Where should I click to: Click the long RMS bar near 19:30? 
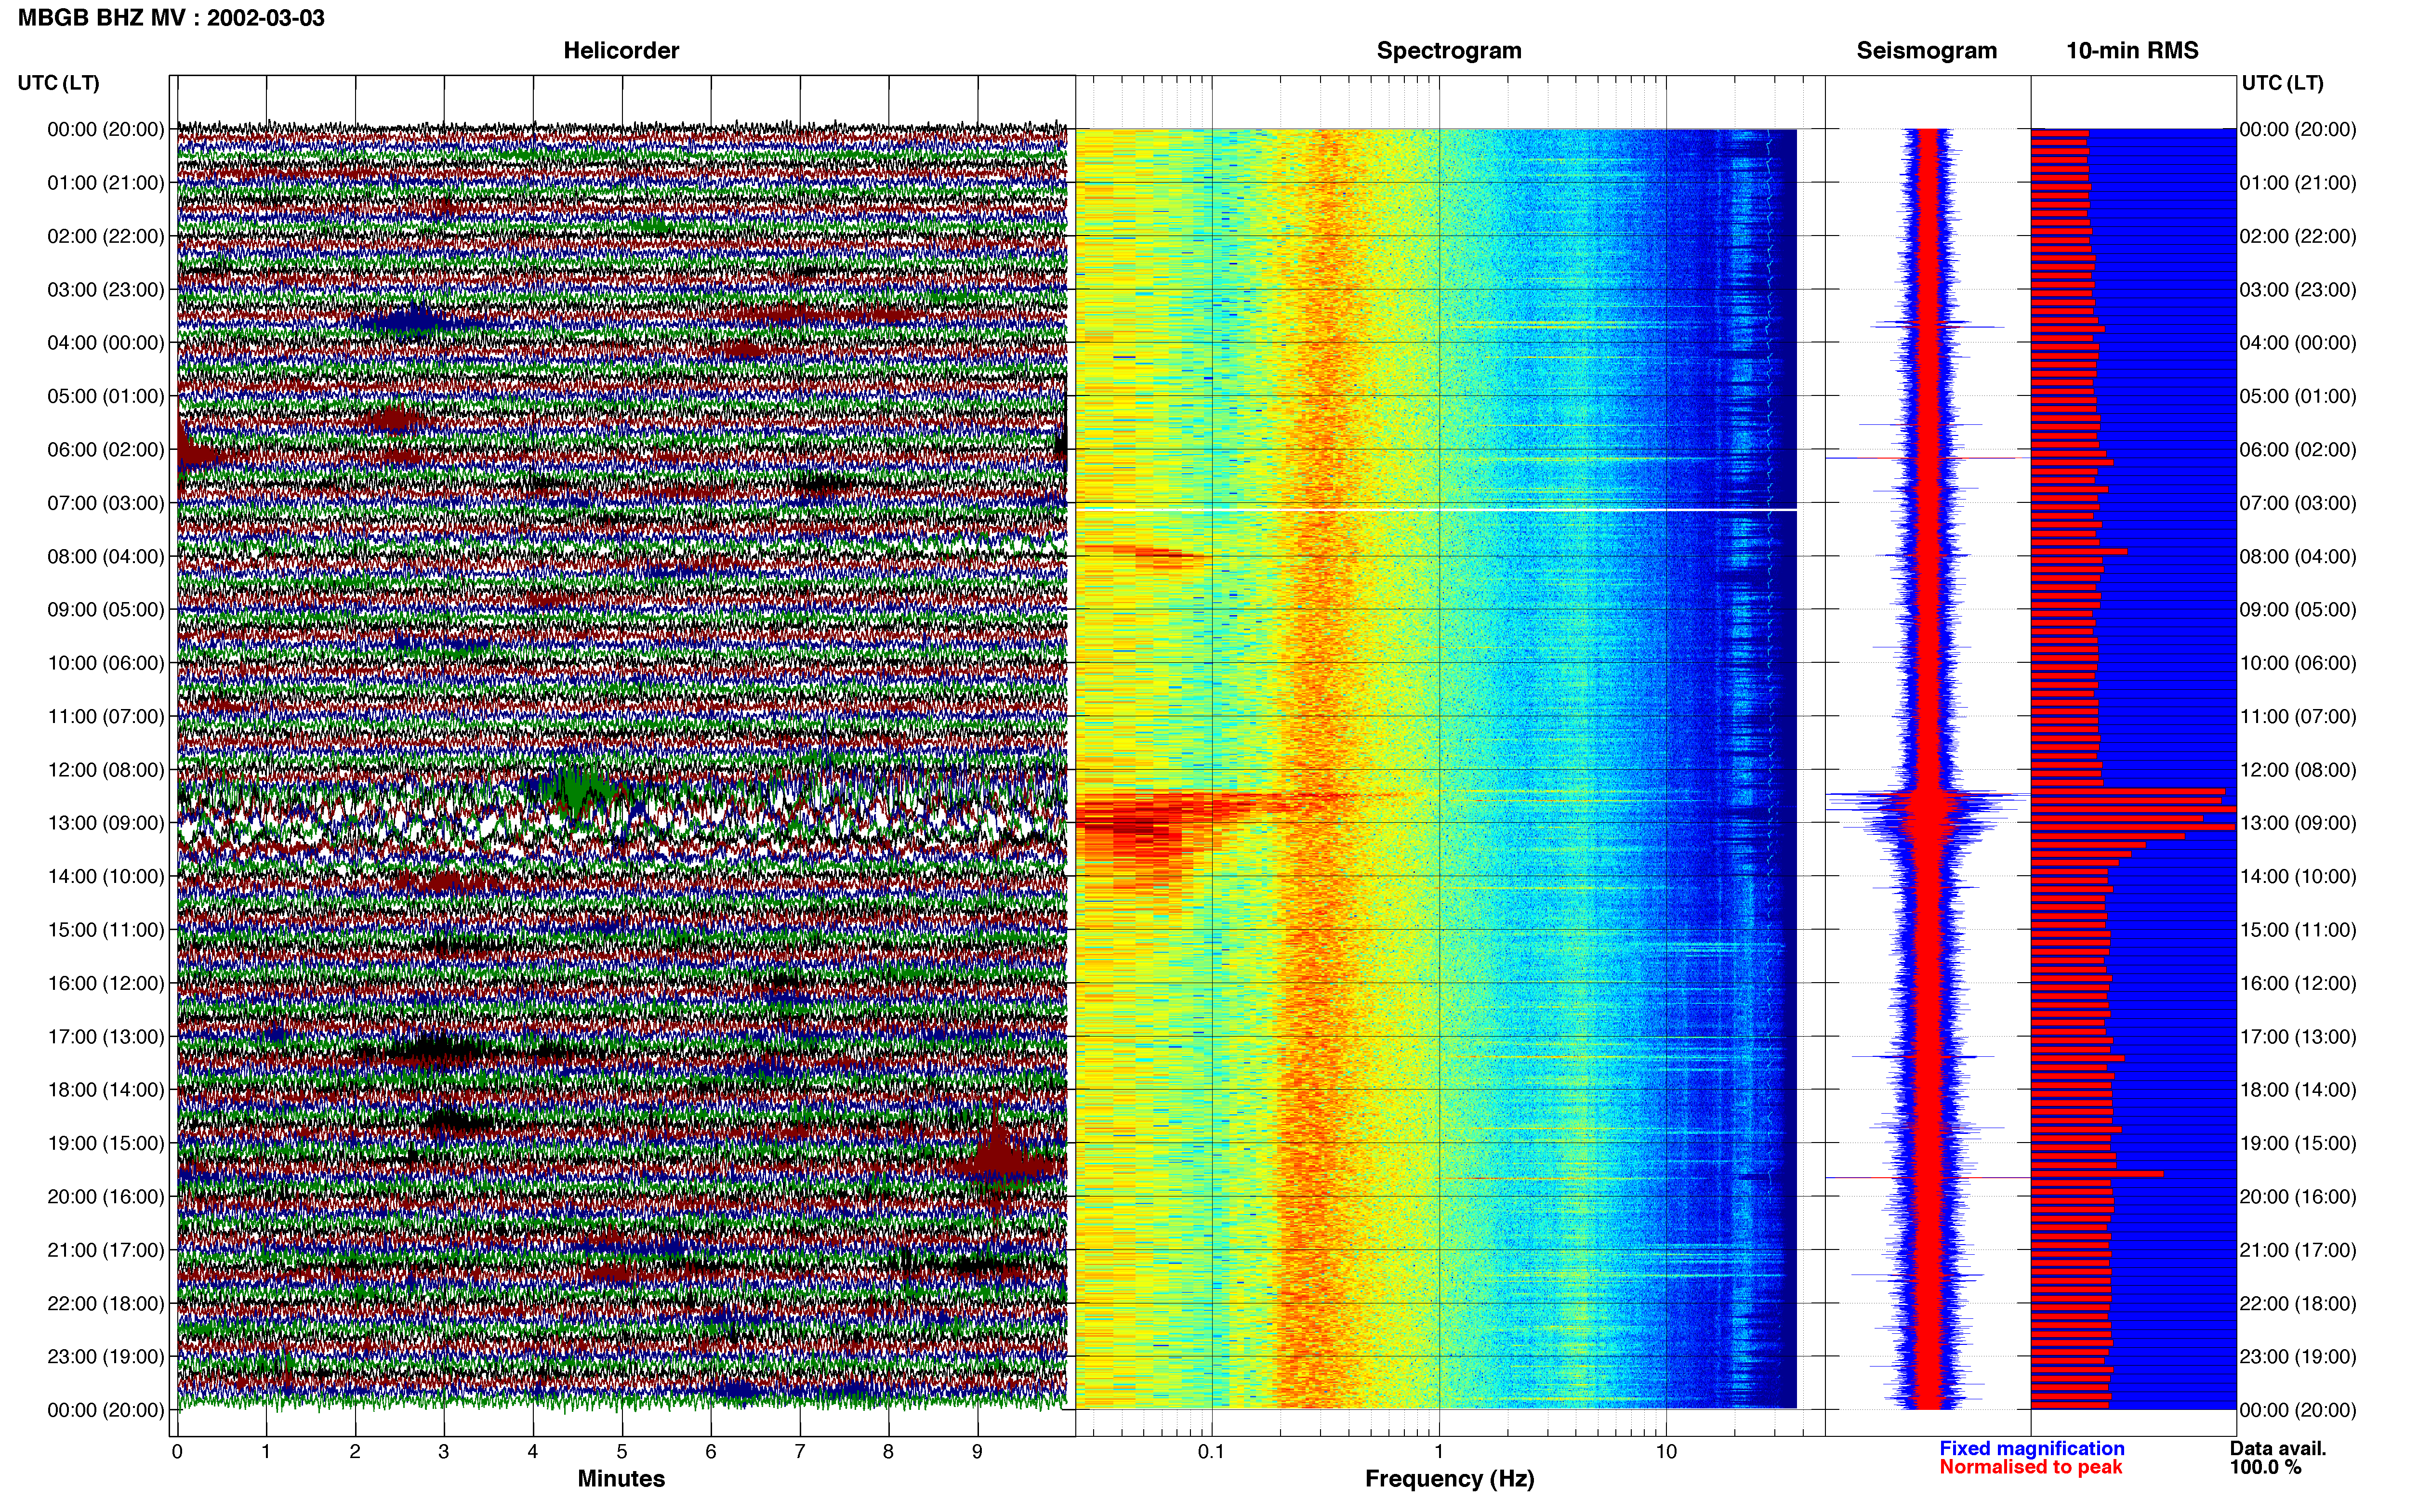(2097, 1173)
